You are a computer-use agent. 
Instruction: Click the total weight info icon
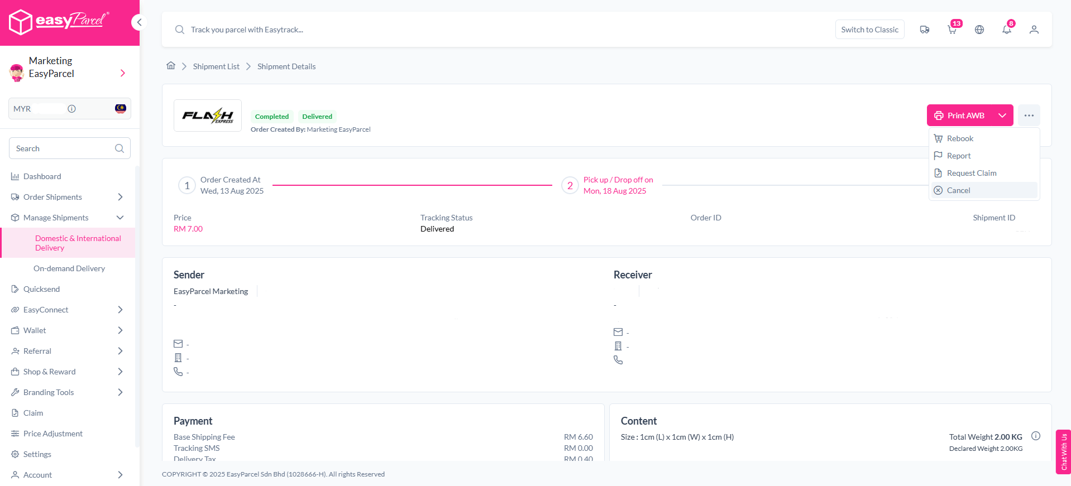[1036, 436]
